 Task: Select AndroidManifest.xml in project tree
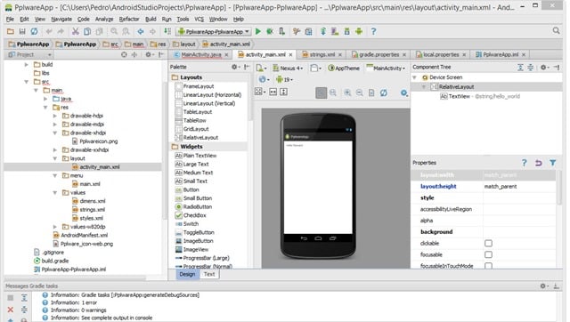(84, 235)
